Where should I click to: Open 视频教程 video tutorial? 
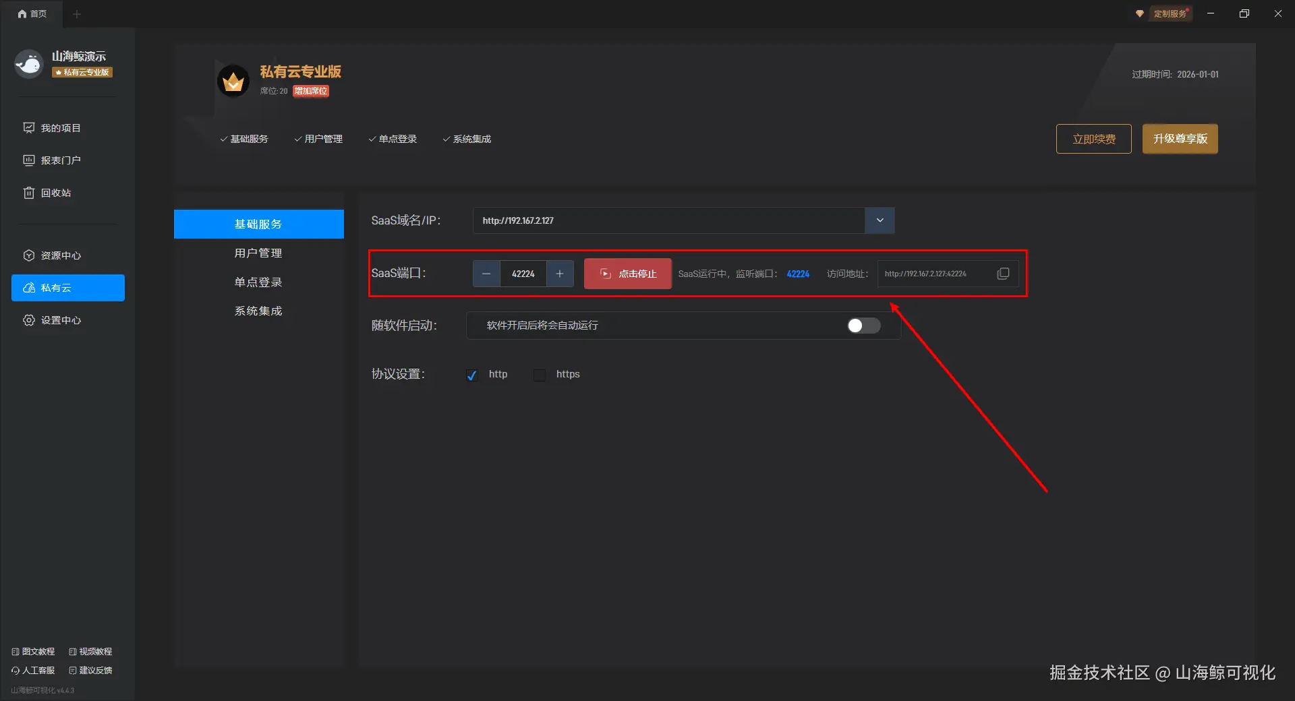[90, 652]
